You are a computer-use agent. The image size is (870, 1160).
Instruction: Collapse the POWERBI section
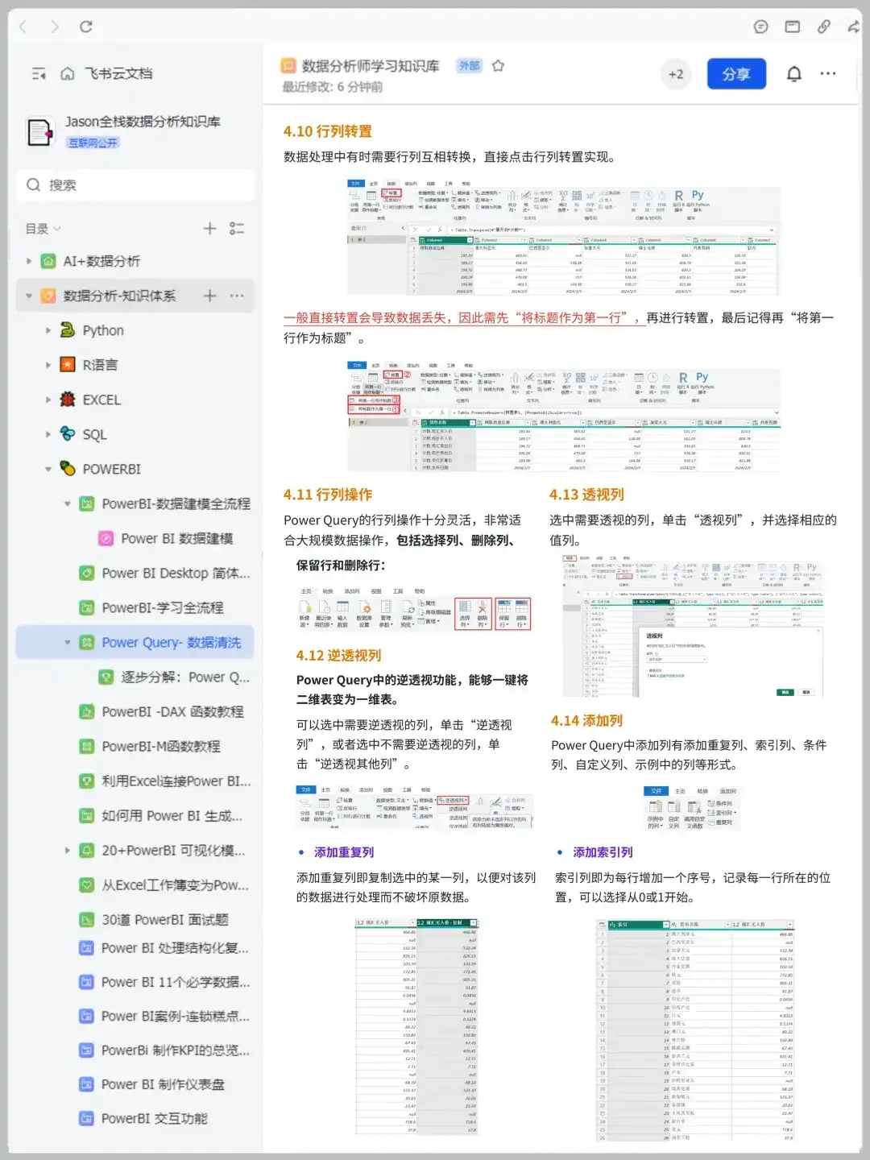[x=48, y=469]
